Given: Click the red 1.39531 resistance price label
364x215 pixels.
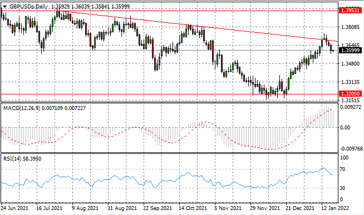Looking at the screenshot, I should (350, 10).
